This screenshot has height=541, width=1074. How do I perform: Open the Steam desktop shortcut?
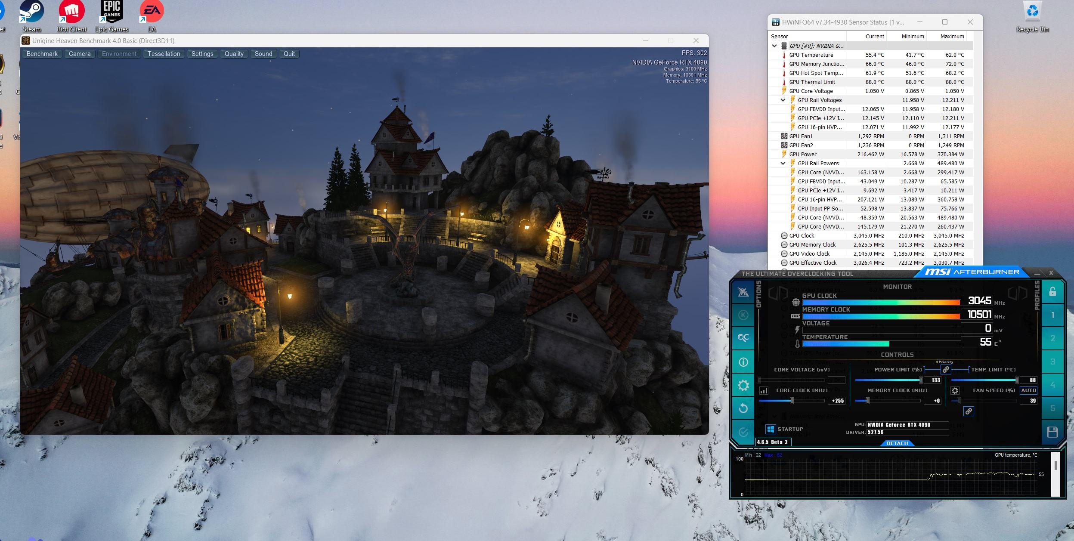pos(31,16)
